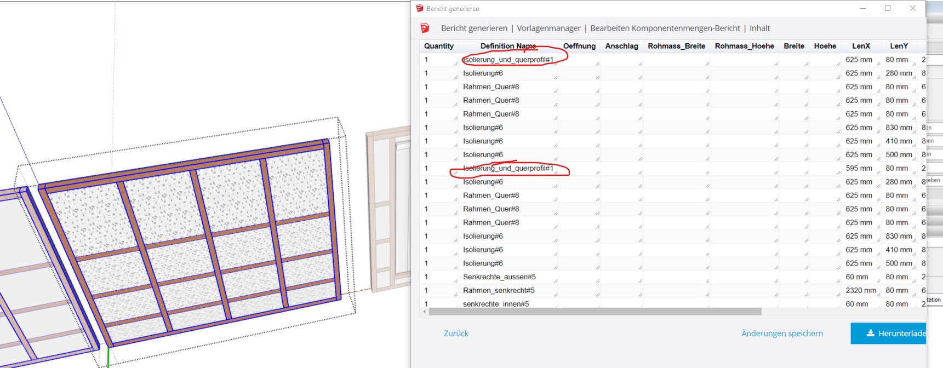The width and height of the screenshot is (943, 368).
Task: Click the SketchUp logo in dialog header
Action: (x=425, y=28)
